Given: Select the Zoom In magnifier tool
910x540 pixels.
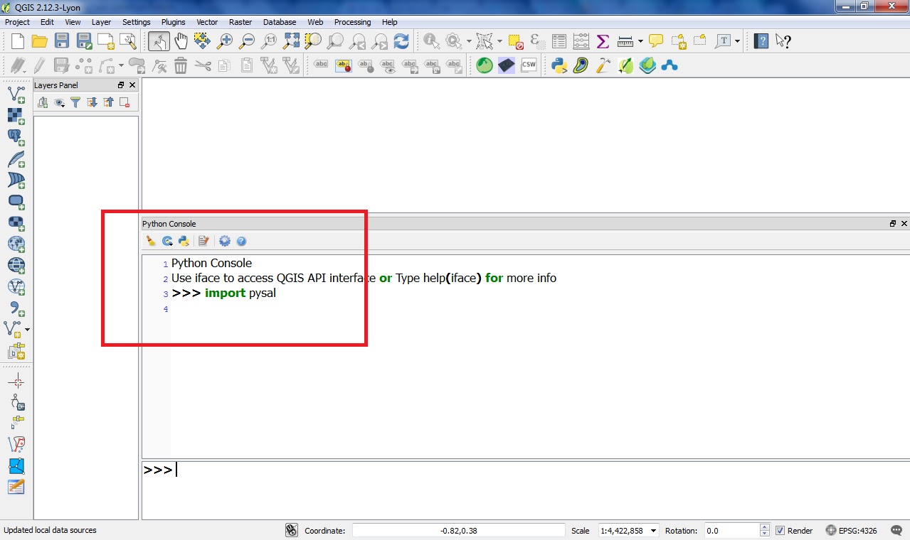Looking at the screenshot, I should click(x=225, y=41).
